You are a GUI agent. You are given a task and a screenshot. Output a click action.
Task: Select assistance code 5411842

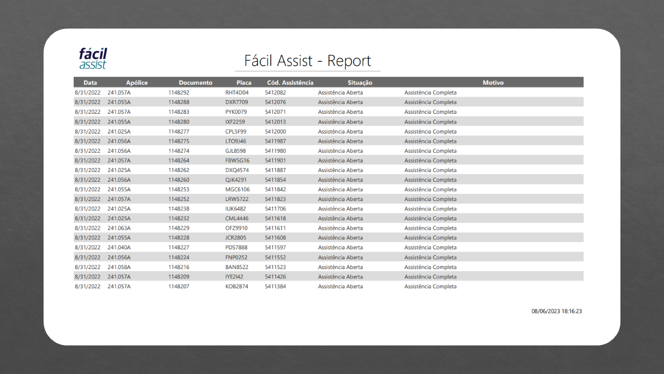(275, 190)
